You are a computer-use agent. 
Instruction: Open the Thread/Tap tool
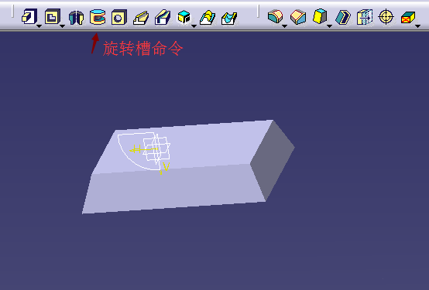tap(386, 17)
